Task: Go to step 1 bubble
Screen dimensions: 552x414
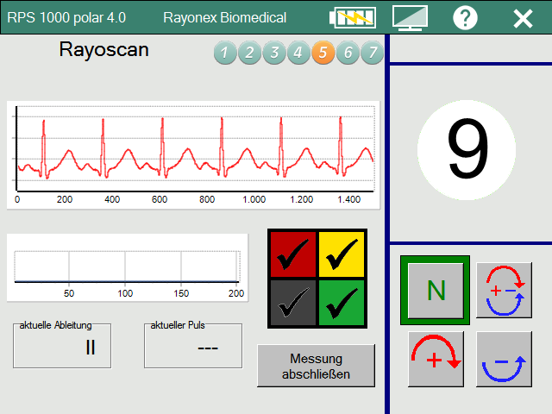Action: (x=224, y=53)
